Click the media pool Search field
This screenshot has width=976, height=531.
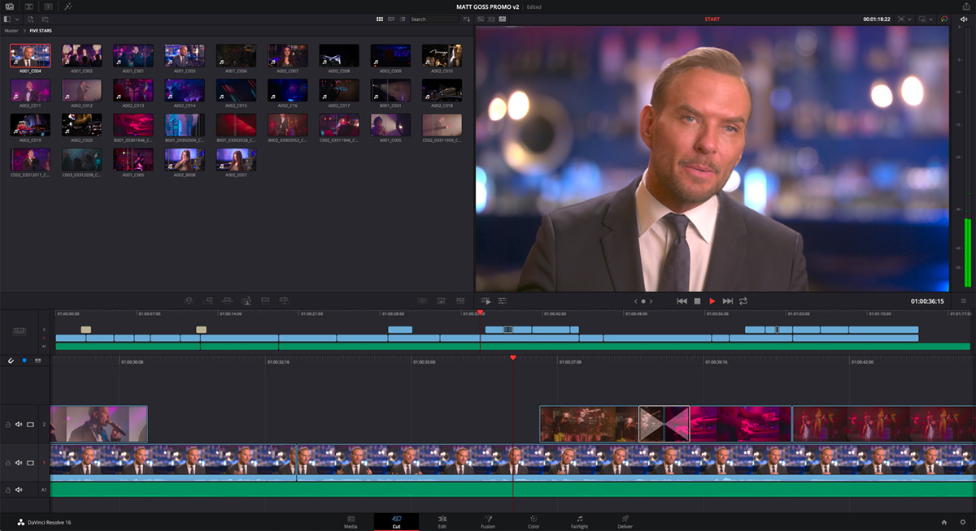(431, 19)
